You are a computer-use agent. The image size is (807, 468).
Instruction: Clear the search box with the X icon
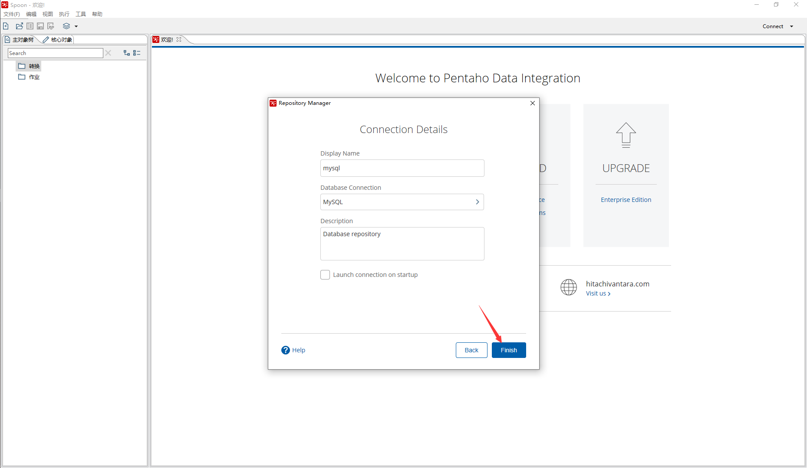[108, 53]
